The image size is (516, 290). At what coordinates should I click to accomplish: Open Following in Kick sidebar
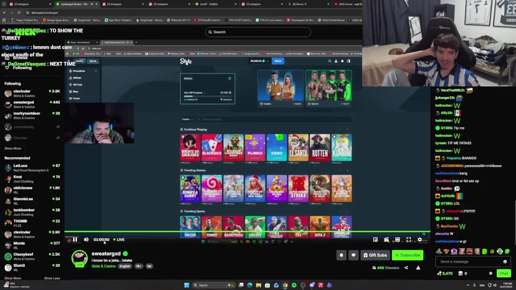click(x=22, y=68)
